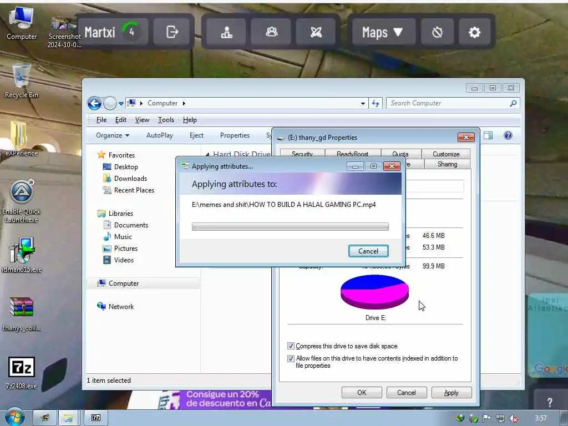The height and width of the screenshot is (426, 568).
Task: Open the View menu in Explorer
Action: [142, 120]
